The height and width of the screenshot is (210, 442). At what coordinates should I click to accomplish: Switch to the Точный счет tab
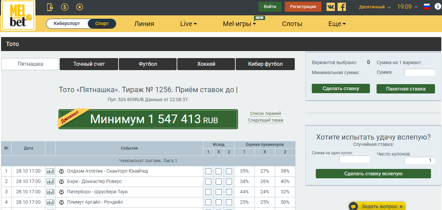click(x=89, y=64)
